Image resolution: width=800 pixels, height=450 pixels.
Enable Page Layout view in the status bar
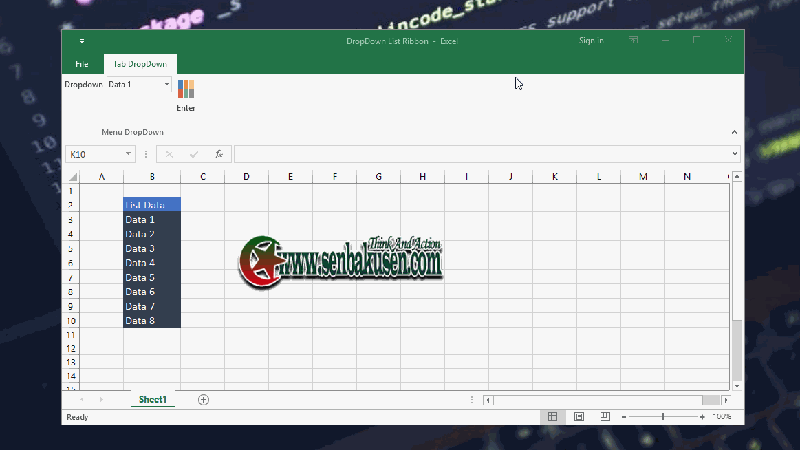click(x=579, y=416)
